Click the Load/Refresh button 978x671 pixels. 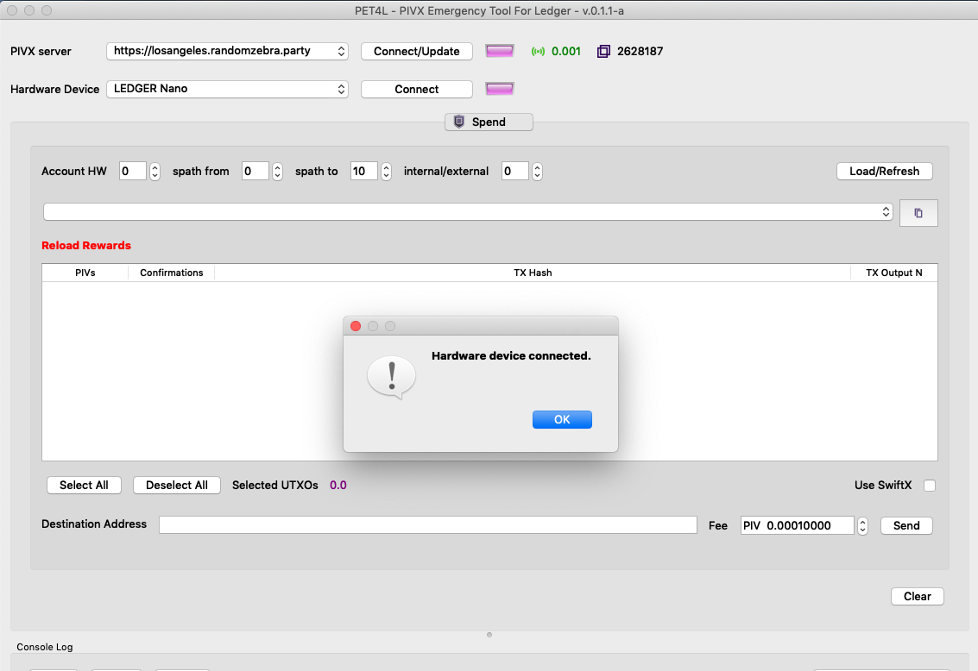click(885, 172)
